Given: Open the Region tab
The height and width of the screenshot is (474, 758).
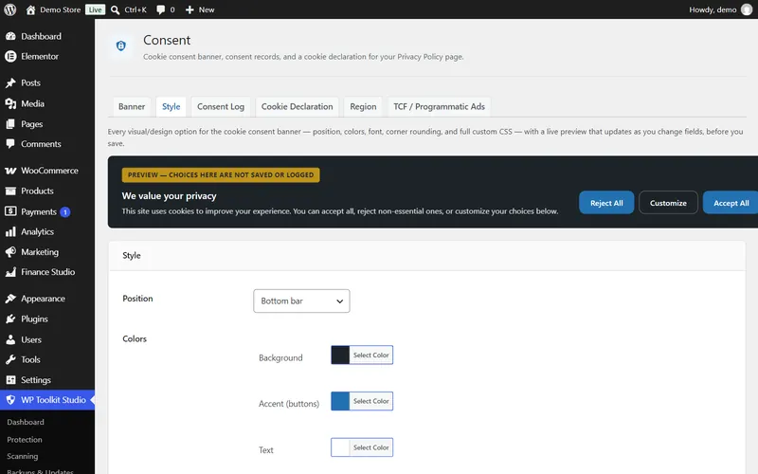Looking at the screenshot, I should click(363, 107).
